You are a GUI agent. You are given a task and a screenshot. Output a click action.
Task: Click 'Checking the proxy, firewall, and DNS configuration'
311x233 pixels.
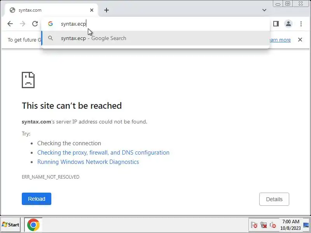tap(103, 153)
